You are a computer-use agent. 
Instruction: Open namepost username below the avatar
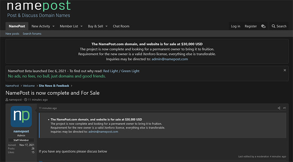click(21, 131)
